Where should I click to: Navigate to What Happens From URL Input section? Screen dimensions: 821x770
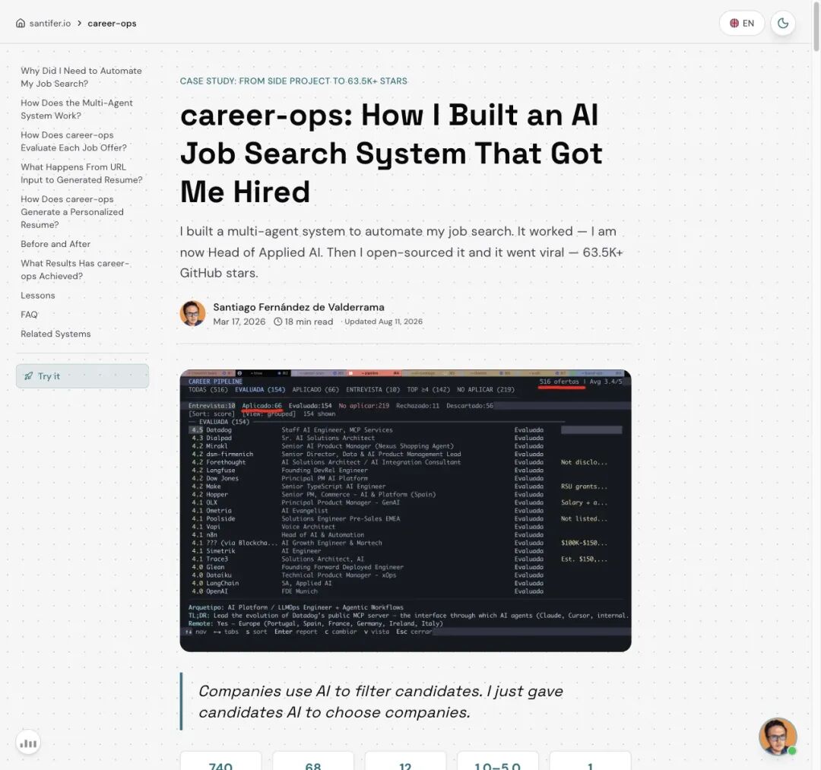point(81,173)
